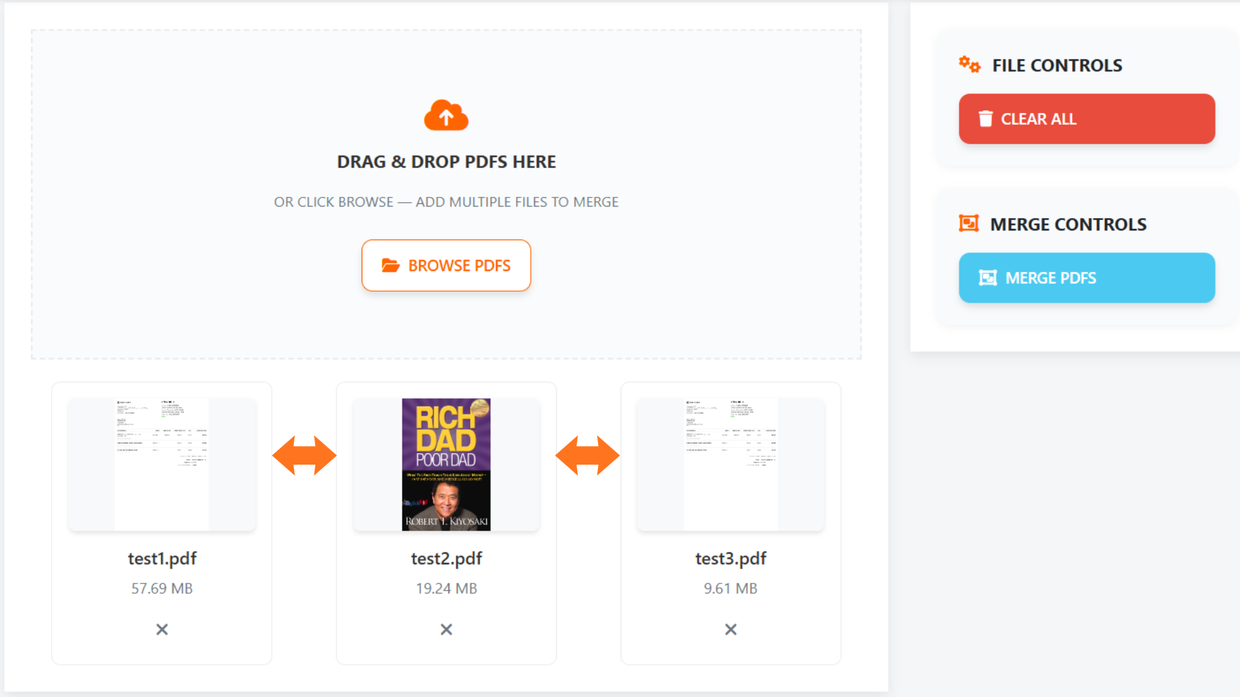Click swap arrow between test1 and test2
This screenshot has width=1240, height=697.
[304, 456]
